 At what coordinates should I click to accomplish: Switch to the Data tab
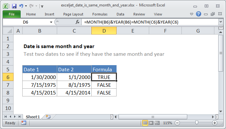point(120,14)
